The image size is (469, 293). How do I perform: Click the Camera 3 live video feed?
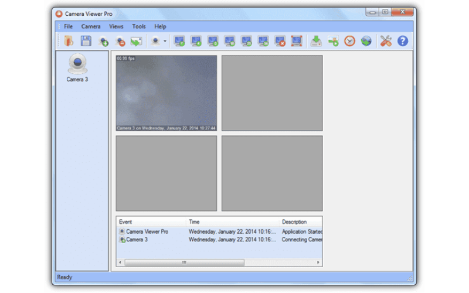pyautogui.click(x=166, y=93)
